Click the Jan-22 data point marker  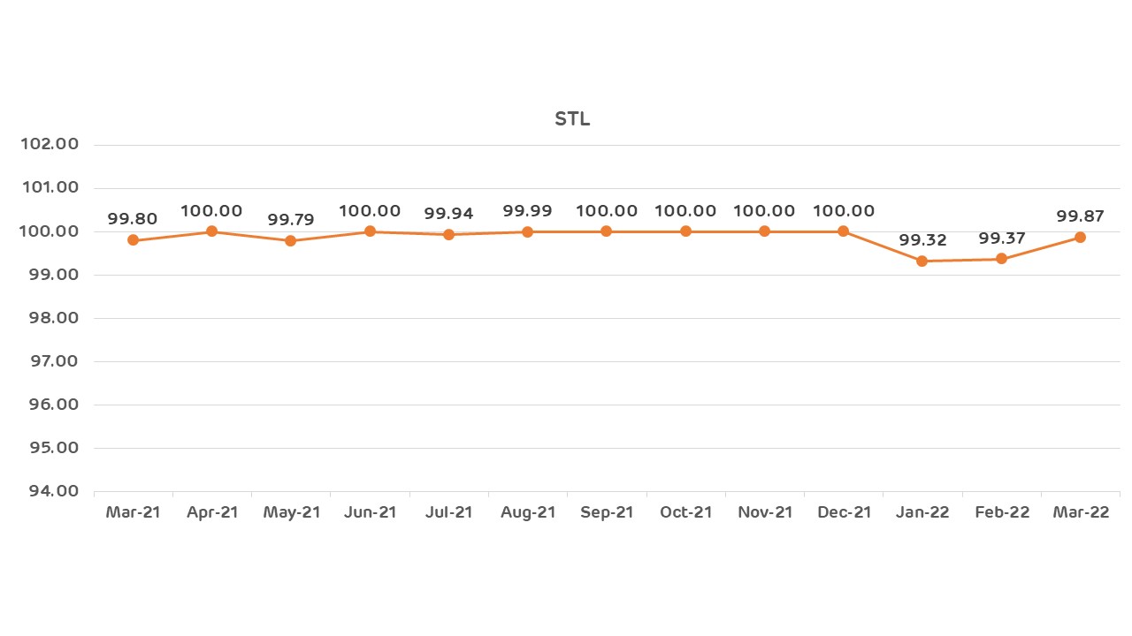pyautogui.click(x=922, y=261)
